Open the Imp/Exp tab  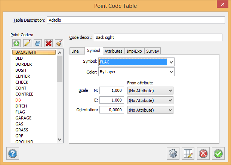(134, 51)
